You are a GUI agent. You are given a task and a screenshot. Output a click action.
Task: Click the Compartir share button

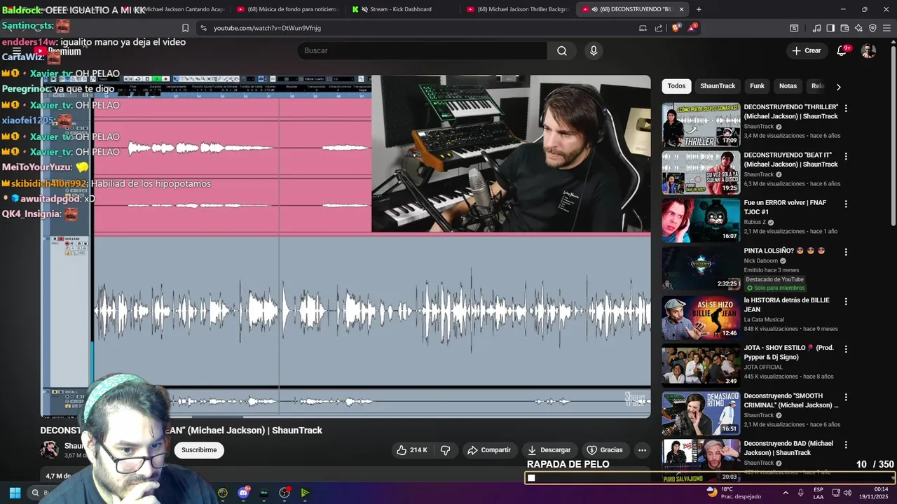pos(489,450)
